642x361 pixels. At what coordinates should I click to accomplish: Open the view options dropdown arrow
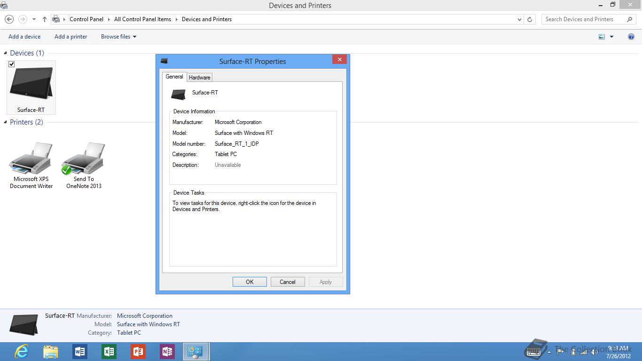(x=611, y=37)
